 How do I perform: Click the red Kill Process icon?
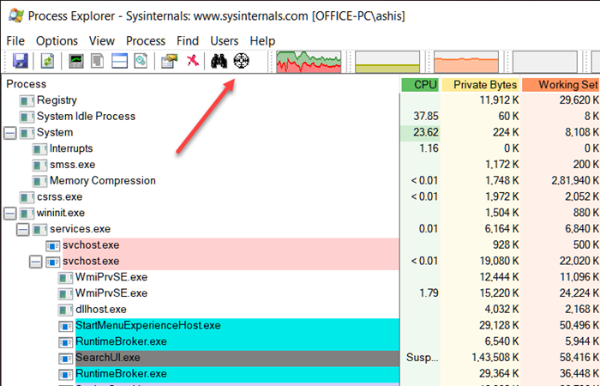tap(193, 61)
